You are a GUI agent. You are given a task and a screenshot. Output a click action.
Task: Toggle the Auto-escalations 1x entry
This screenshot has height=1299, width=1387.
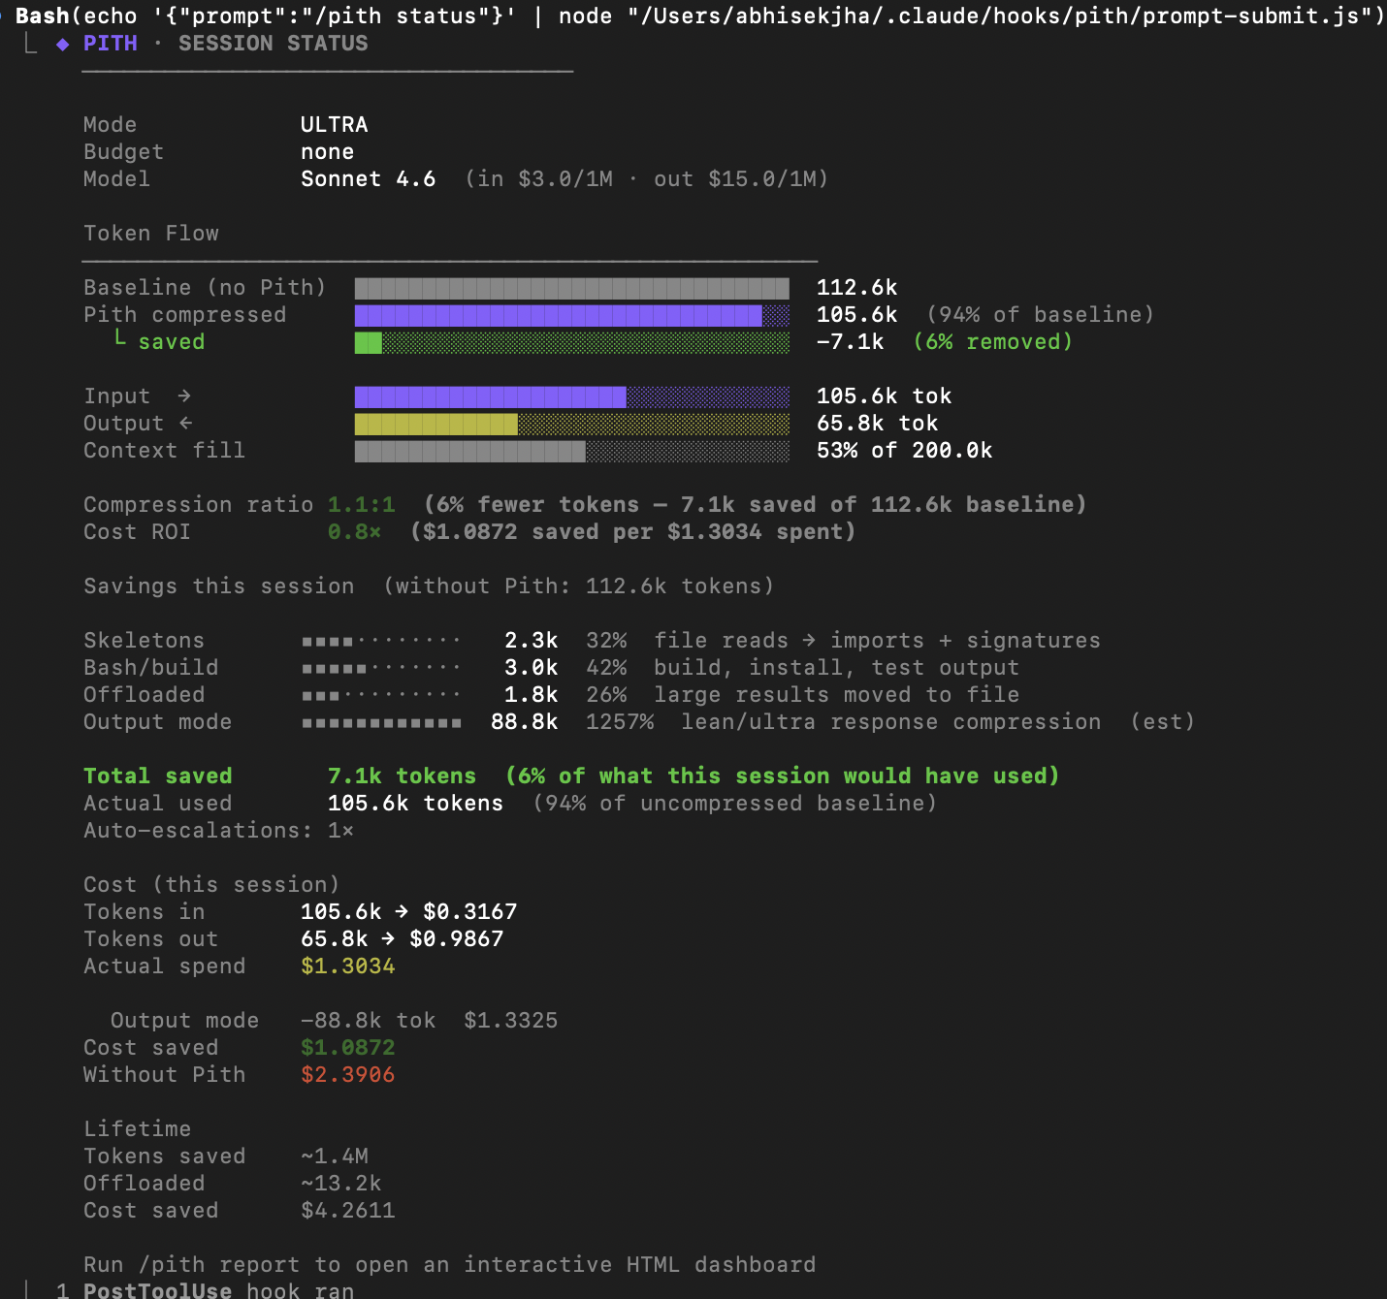coord(218,830)
